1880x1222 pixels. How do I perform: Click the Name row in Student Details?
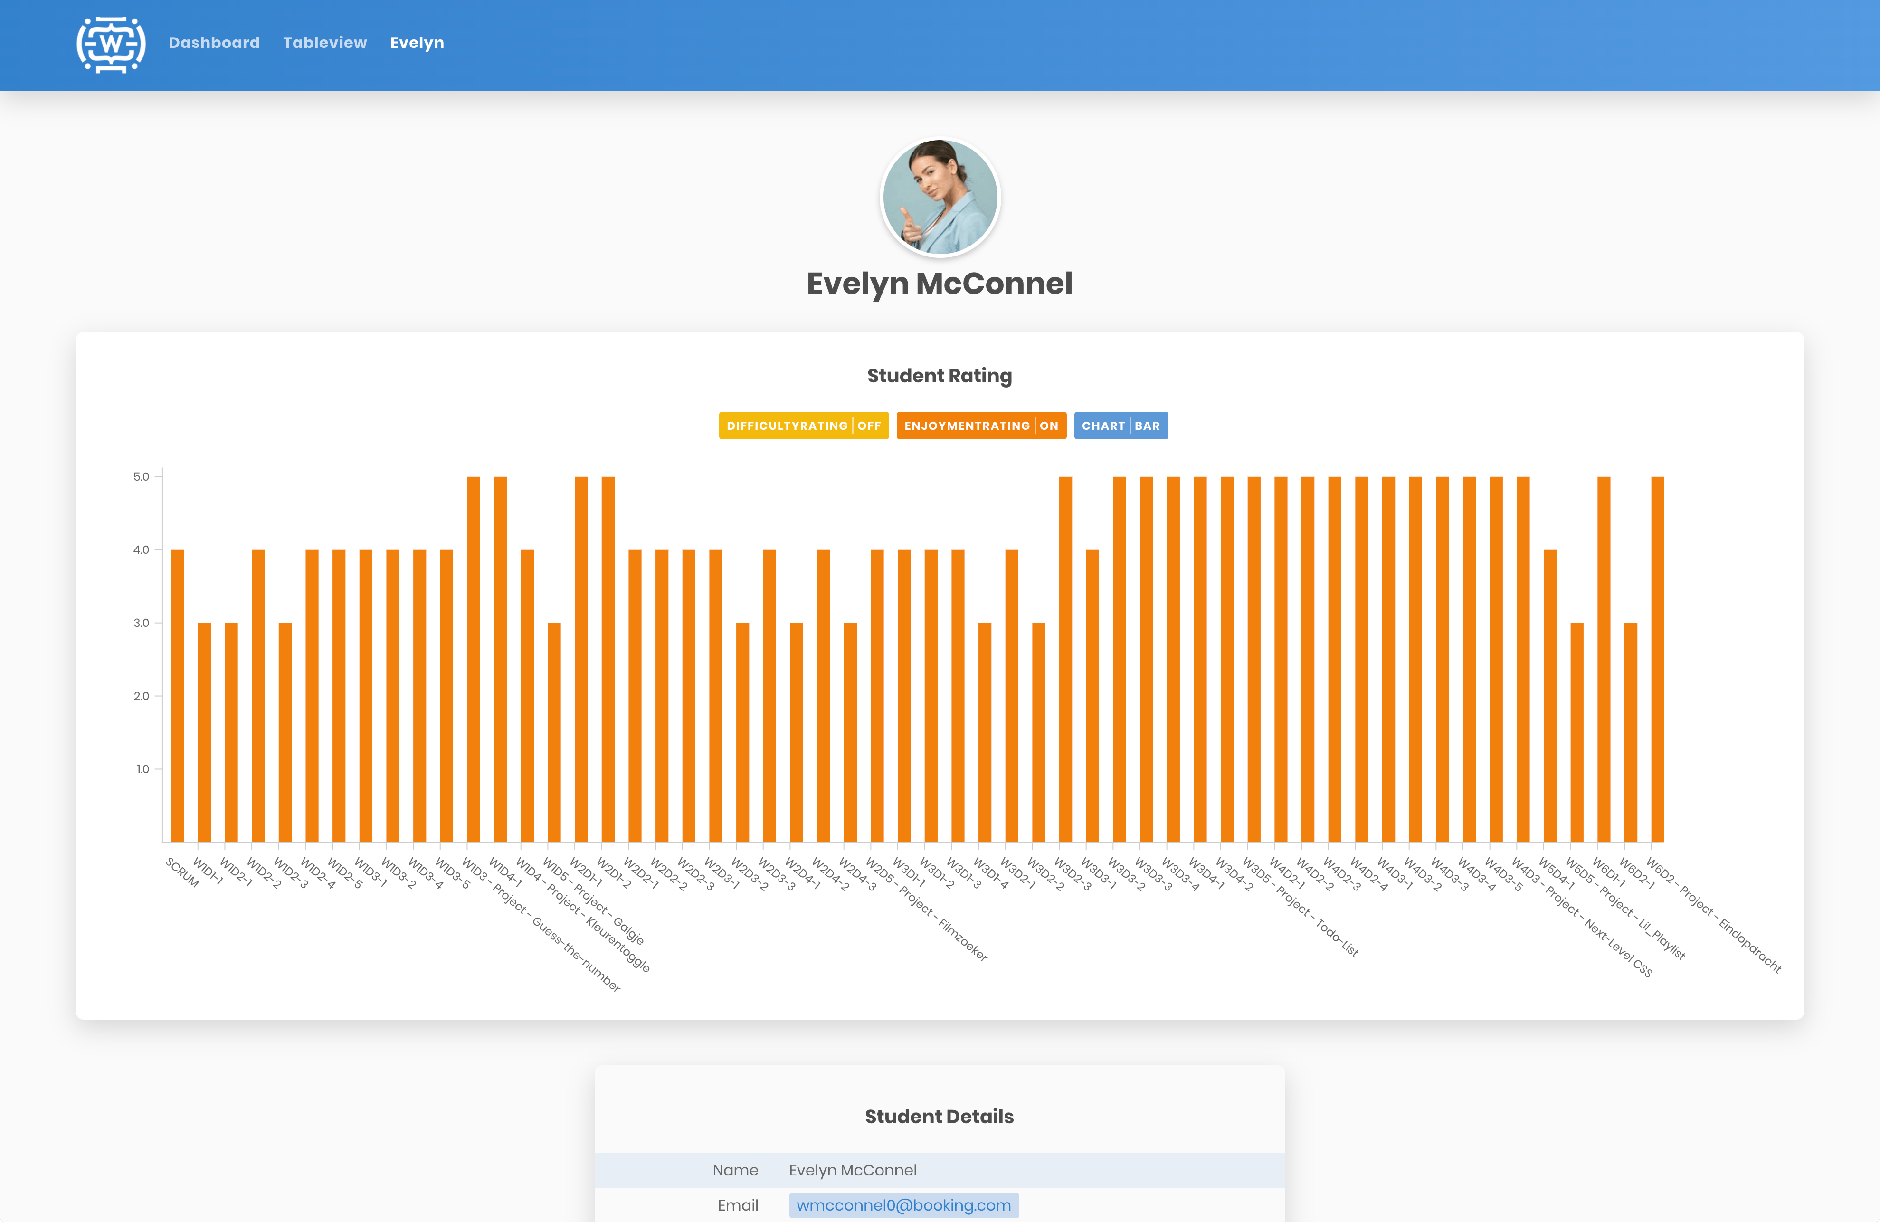coord(939,1170)
